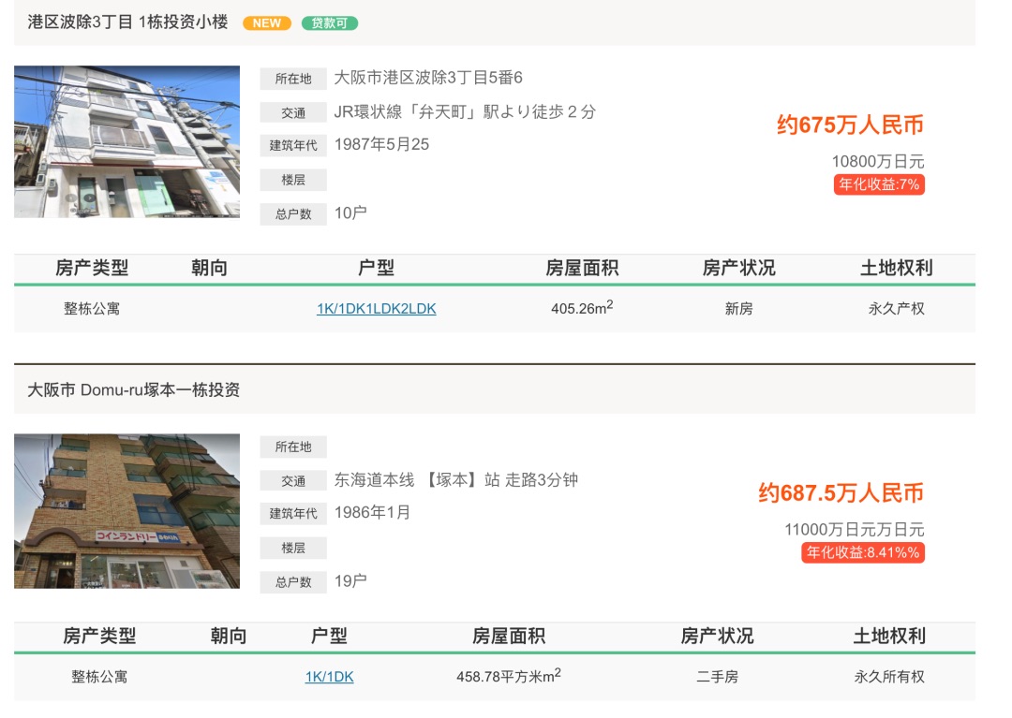Open the 1K/1DK floor plan link
Image resolution: width=1012 pixels, height=718 pixels.
[x=329, y=677]
